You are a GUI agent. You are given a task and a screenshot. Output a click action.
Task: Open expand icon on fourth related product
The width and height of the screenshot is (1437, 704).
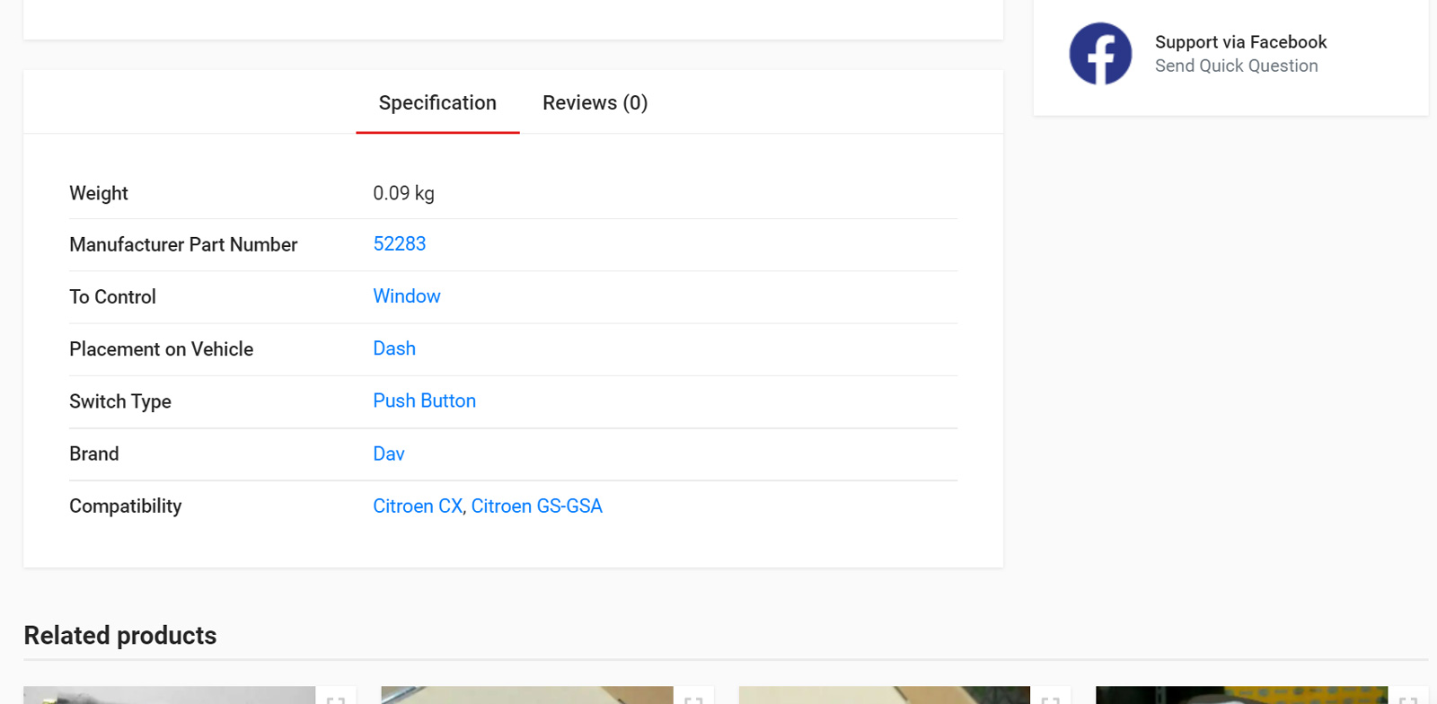click(x=1408, y=698)
